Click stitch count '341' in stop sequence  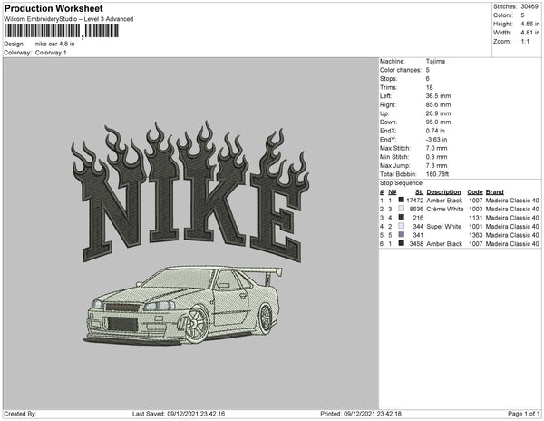[418, 235]
